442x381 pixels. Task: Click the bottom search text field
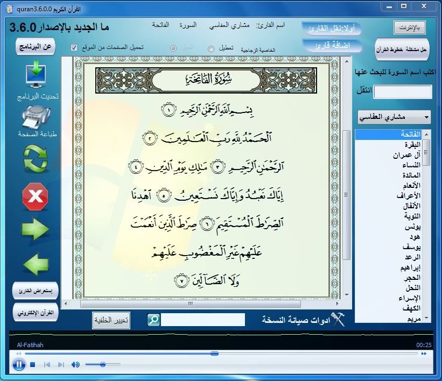pyautogui.click(x=202, y=320)
